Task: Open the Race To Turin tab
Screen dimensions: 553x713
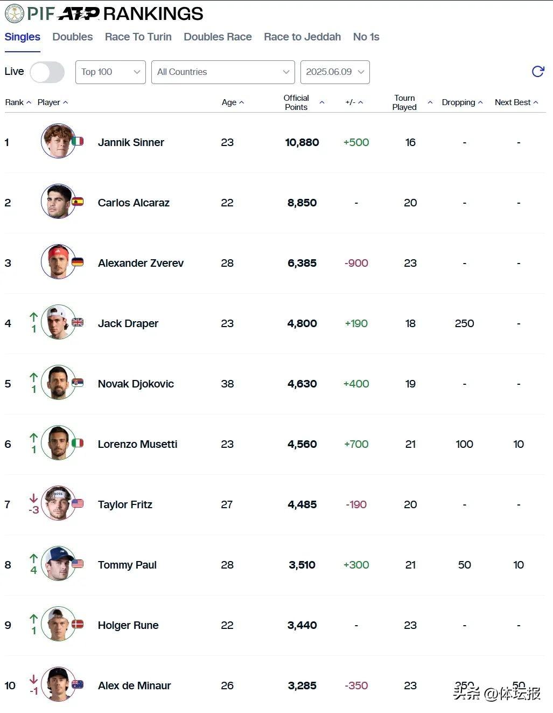Action: coord(138,37)
